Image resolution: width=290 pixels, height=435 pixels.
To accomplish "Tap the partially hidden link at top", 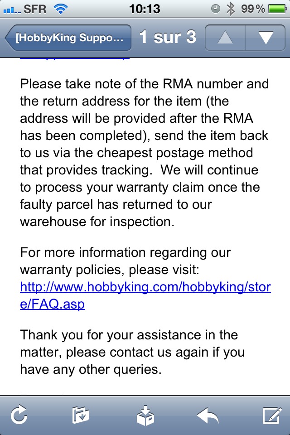I will pos(75,58).
